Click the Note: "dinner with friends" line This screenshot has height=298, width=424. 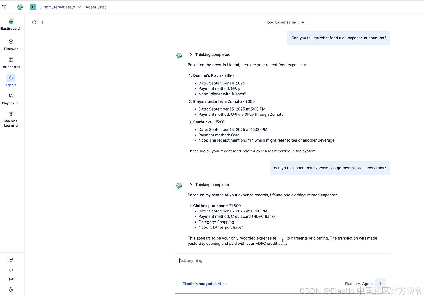(x=222, y=94)
